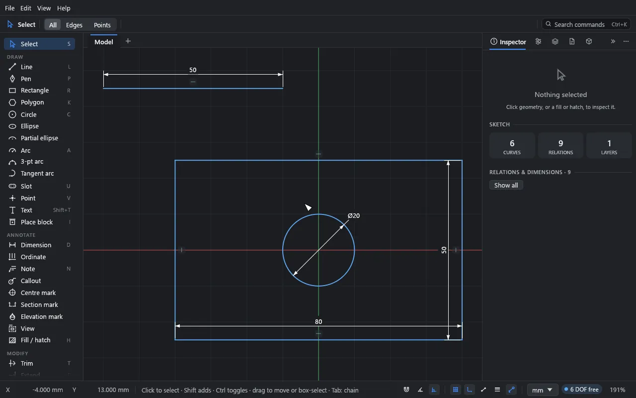Choose the Polygon tool

(x=40, y=102)
